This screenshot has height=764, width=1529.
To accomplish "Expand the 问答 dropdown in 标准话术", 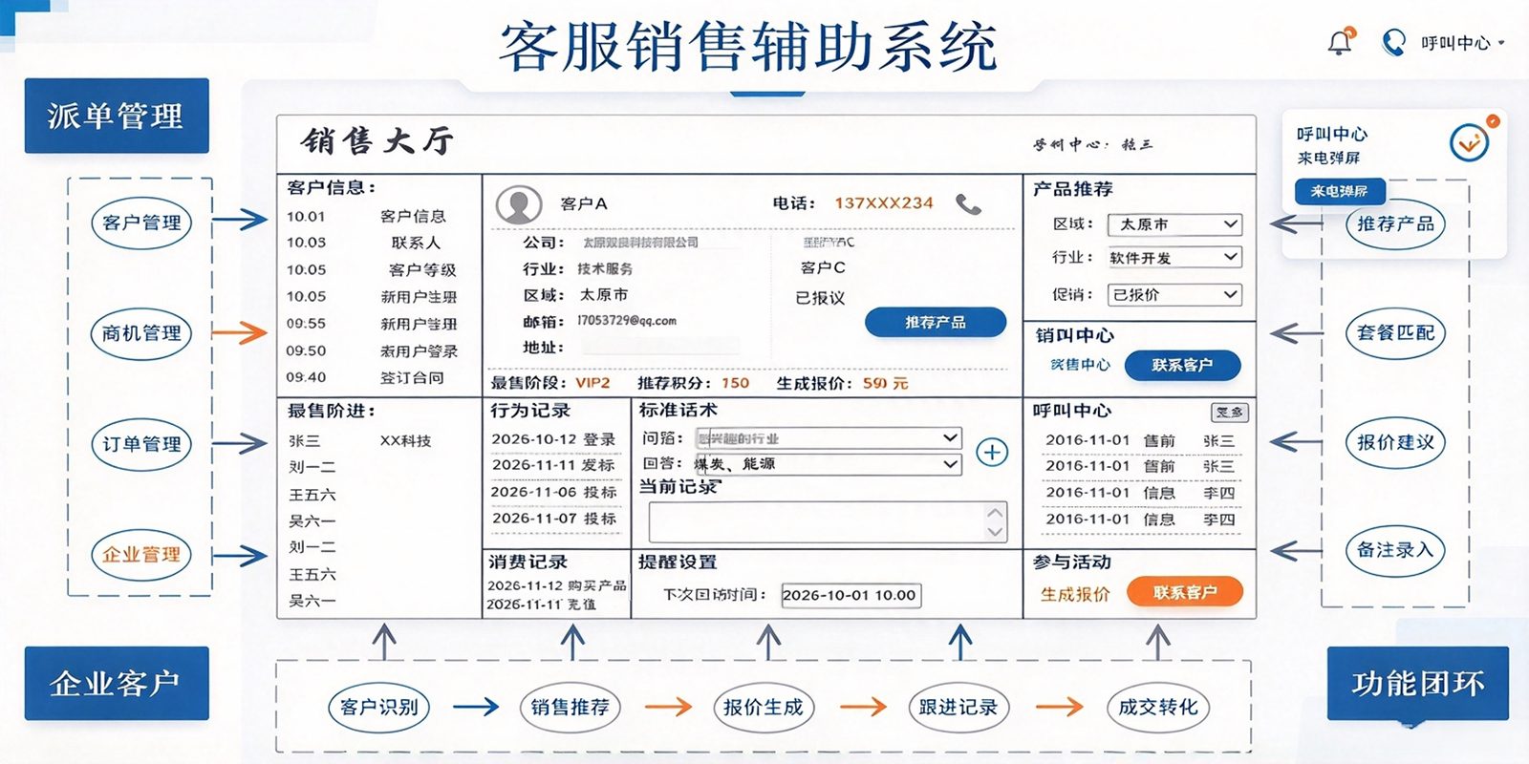I will 827,438.
